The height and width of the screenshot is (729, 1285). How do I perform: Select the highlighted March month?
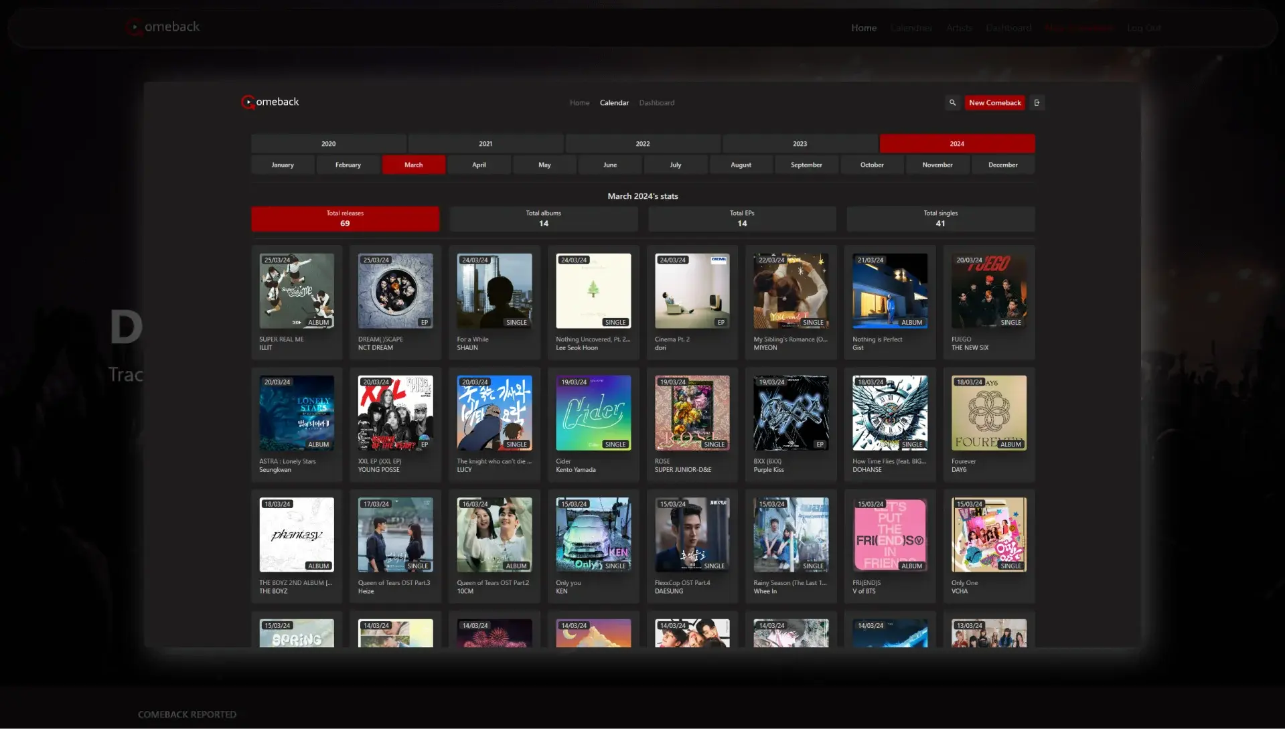(x=414, y=165)
